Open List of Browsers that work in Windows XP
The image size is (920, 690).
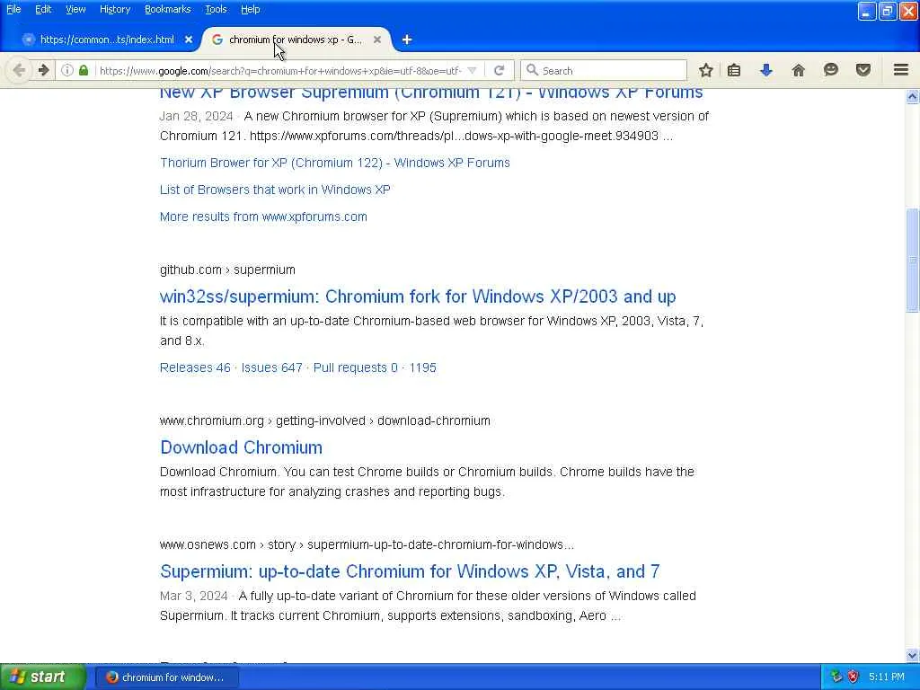point(275,190)
